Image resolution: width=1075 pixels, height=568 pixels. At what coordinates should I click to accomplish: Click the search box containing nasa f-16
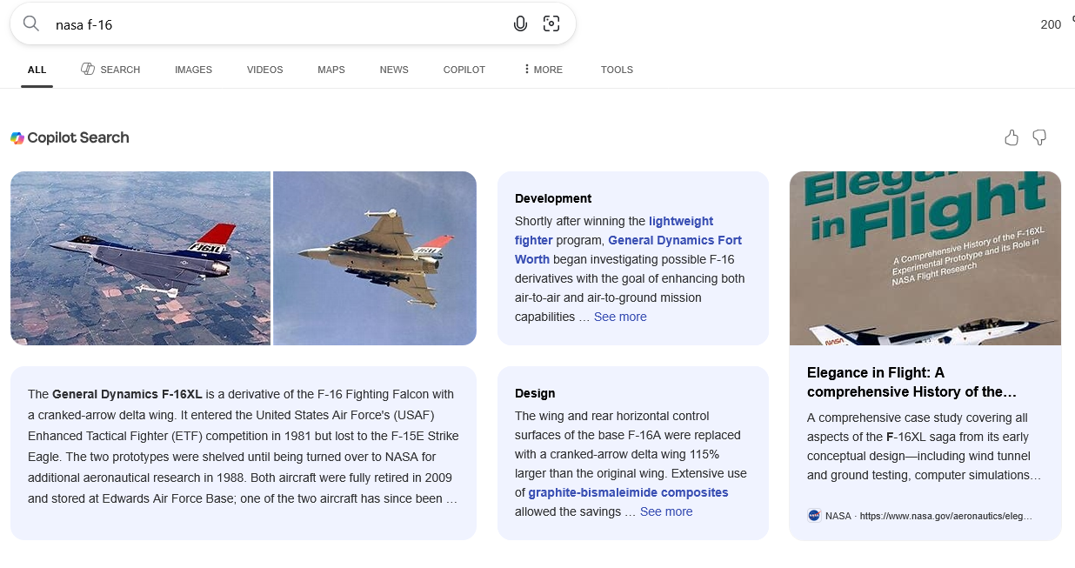(x=278, y=24)
